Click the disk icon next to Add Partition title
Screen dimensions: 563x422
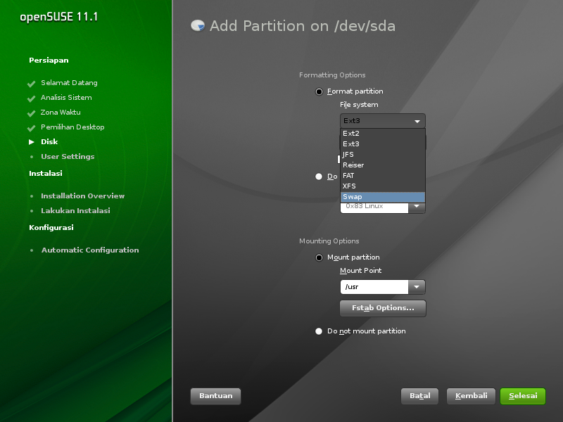point(198,26)
